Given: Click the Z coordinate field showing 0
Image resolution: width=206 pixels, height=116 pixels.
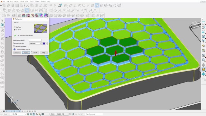Looking at the screenshot, I should click(65, 114).
